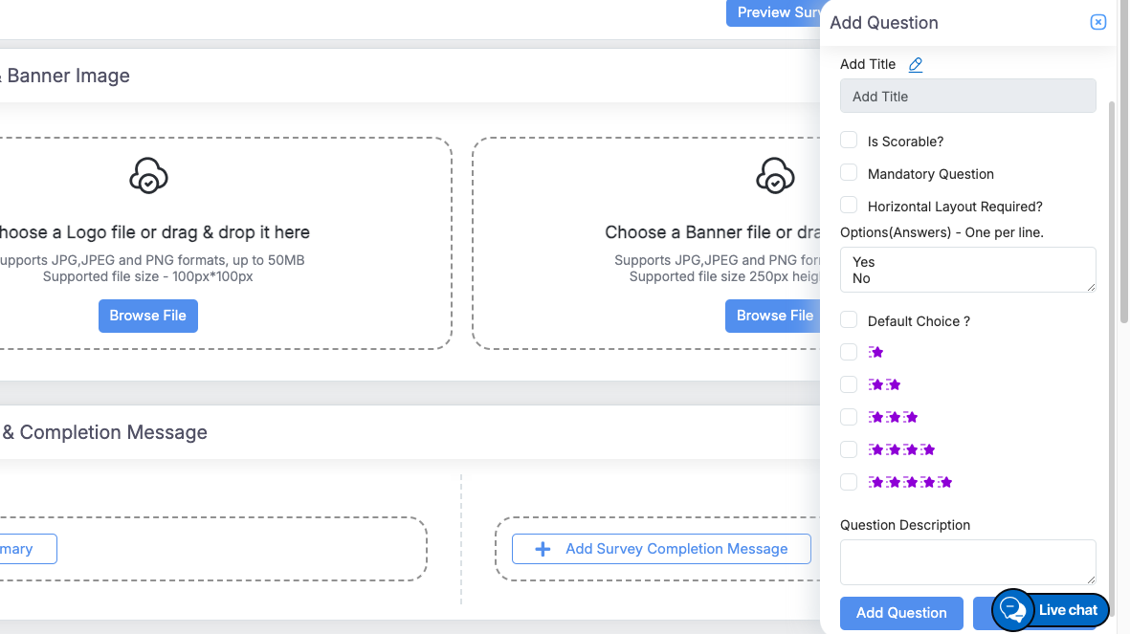The image size is (1130, 634).
Task: Select the five-star rating checkbox
Action: pos(849,482)
